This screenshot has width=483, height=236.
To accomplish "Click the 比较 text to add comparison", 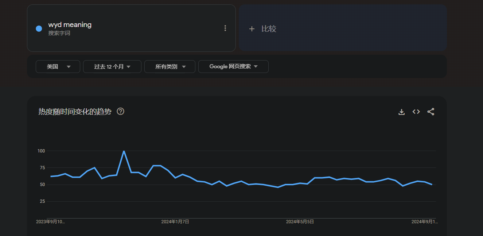I will pos(269,29).
